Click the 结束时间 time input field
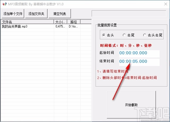This screenshot has width=170, height=122. pyautogui.click(x=139, y=62)
